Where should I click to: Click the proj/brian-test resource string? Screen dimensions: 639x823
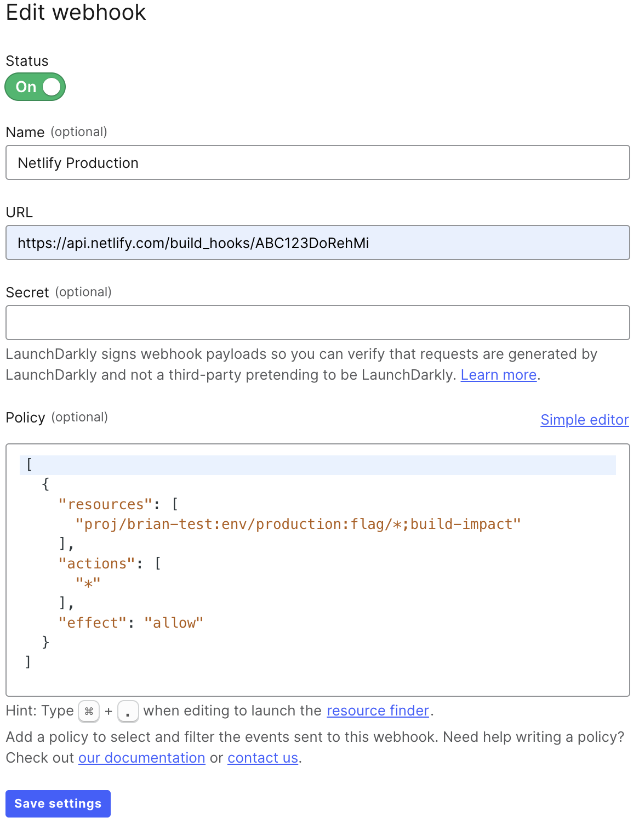click(x=299, y=524)
